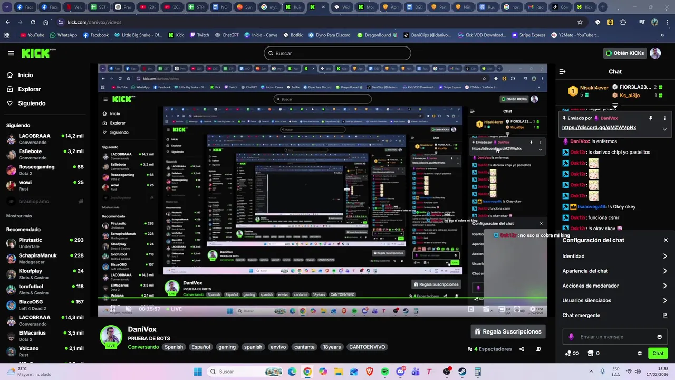Open Chrome apps grid in bookmarks bar

tap(7, 35)
